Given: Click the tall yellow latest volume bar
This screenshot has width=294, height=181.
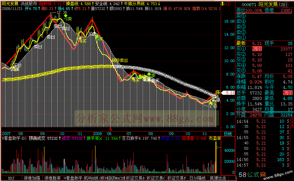Looking at the screenshot, I should (x=216, y=157).
